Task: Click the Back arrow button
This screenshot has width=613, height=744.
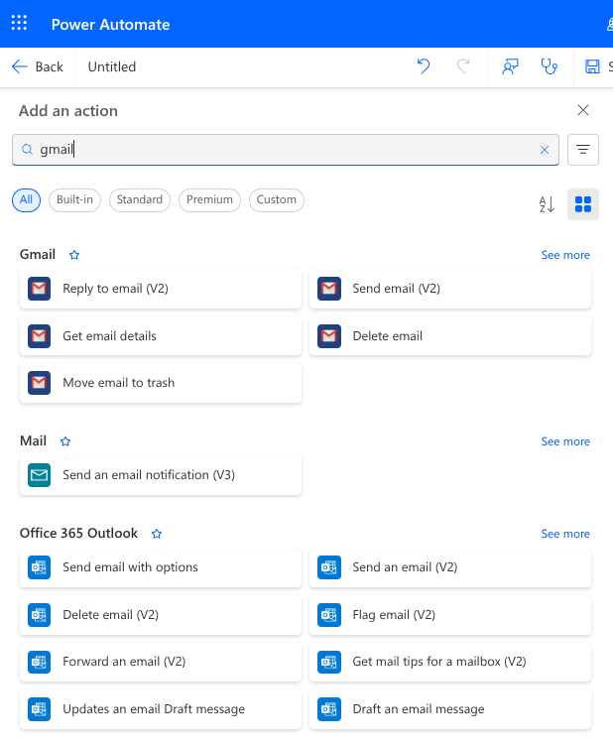Action: pos(38,66)
